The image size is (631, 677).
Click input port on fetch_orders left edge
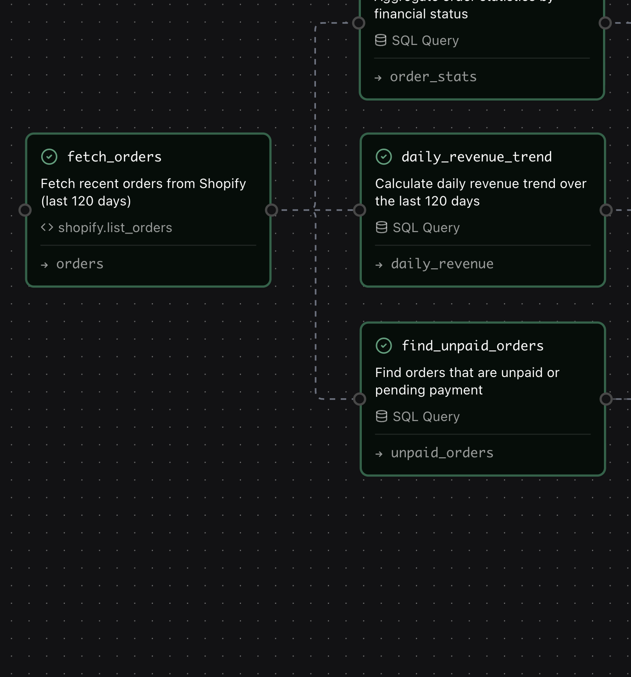[25, 210]
